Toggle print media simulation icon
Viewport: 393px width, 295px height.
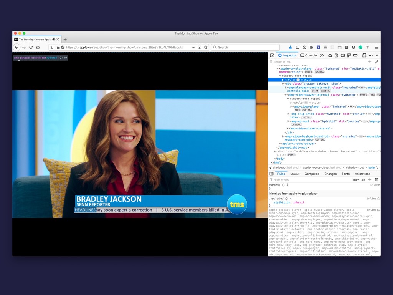coord(376,180)
